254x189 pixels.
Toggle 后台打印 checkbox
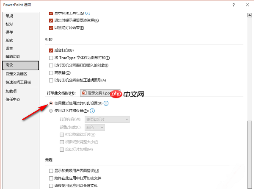point(51,50)
